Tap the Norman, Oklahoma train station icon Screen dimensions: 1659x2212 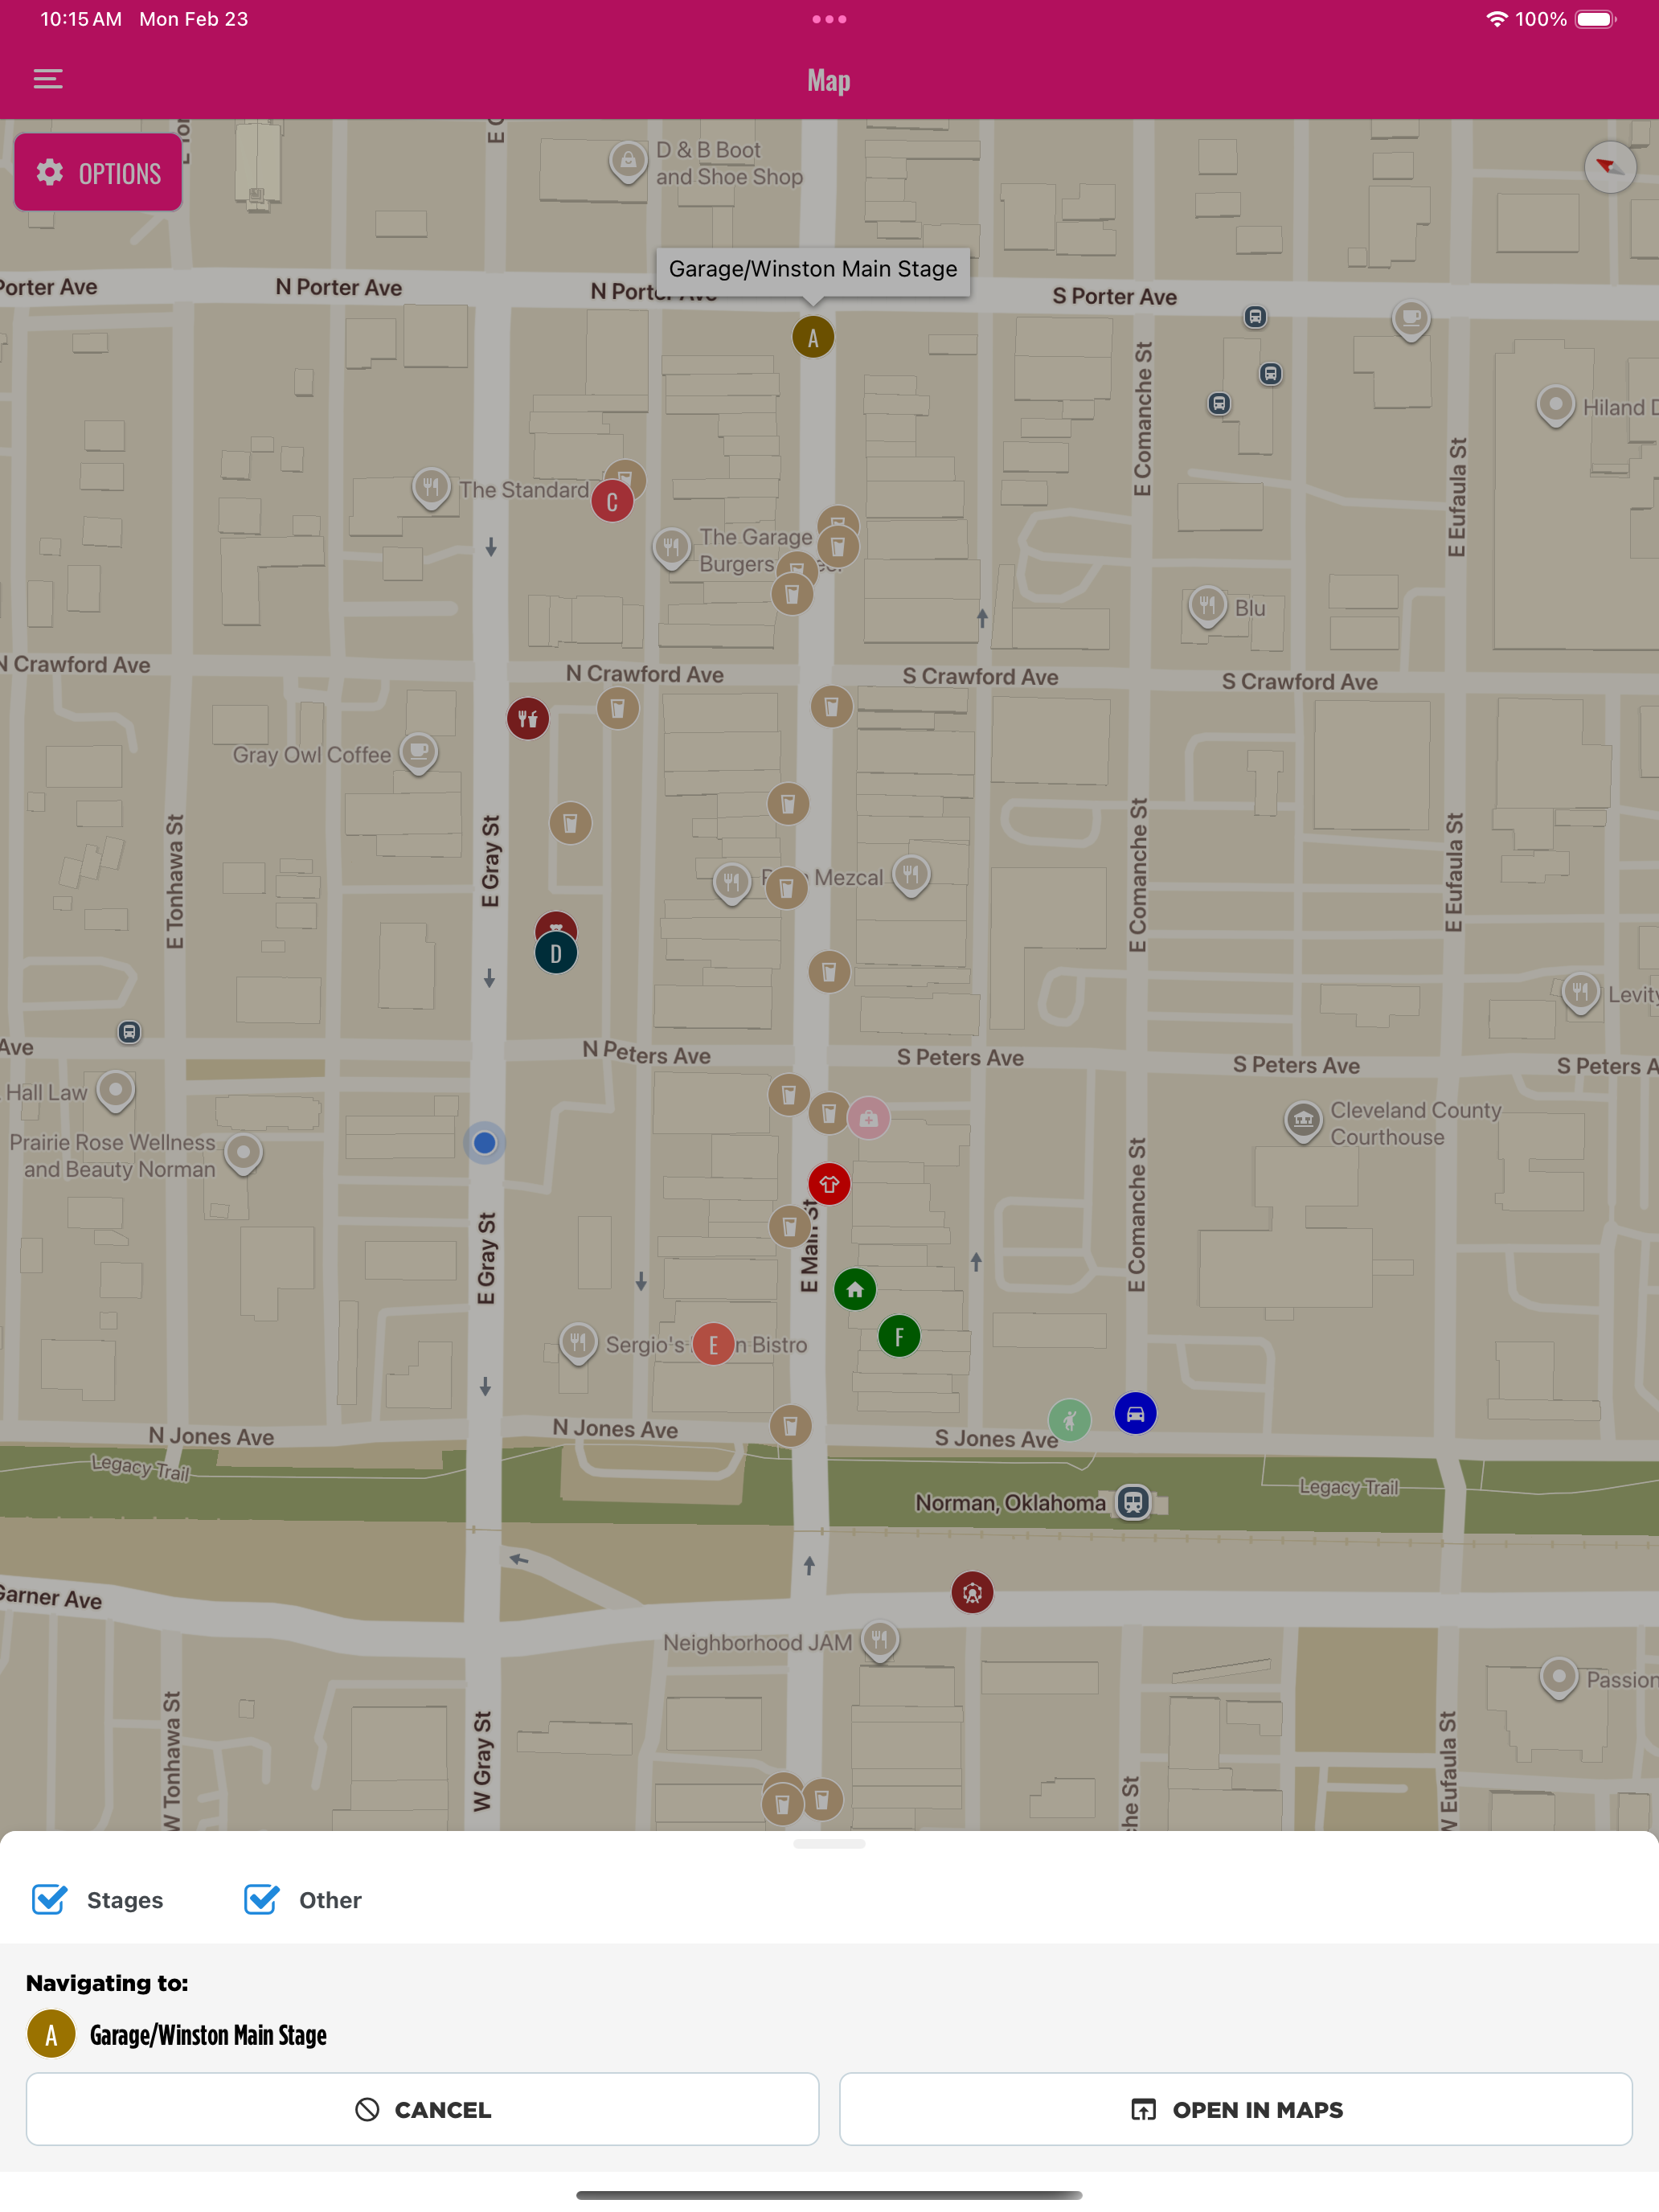(x=1133, y=1502)
